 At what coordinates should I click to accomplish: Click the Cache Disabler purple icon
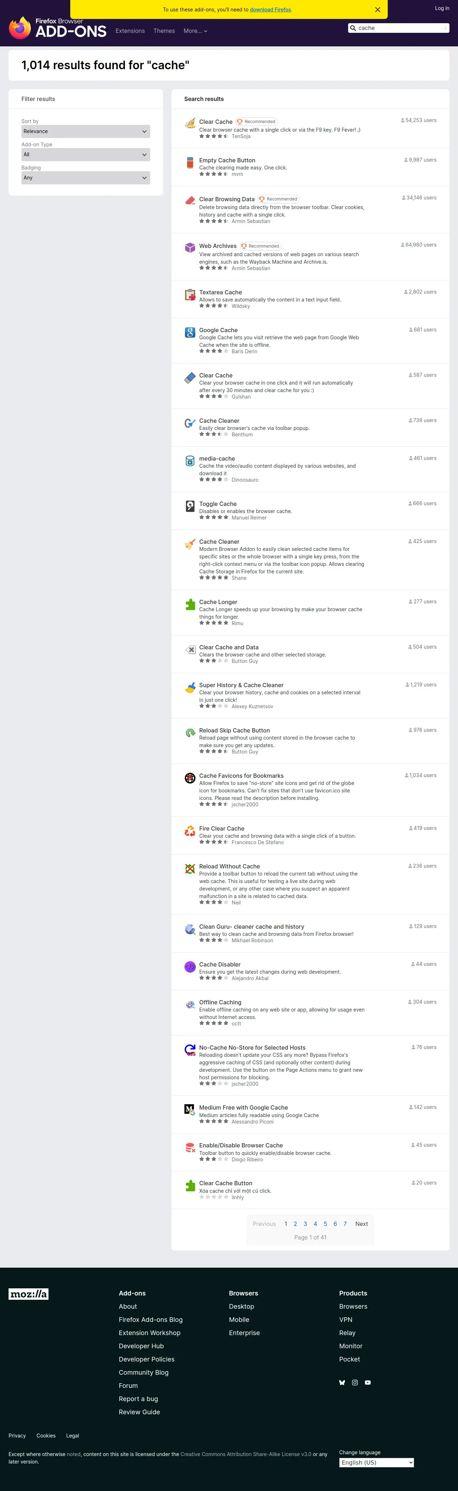pos(190,967)
